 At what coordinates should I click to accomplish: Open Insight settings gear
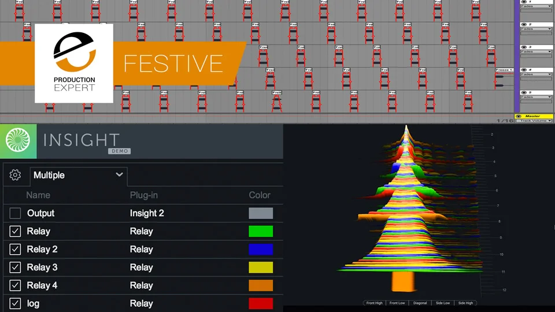15,174
